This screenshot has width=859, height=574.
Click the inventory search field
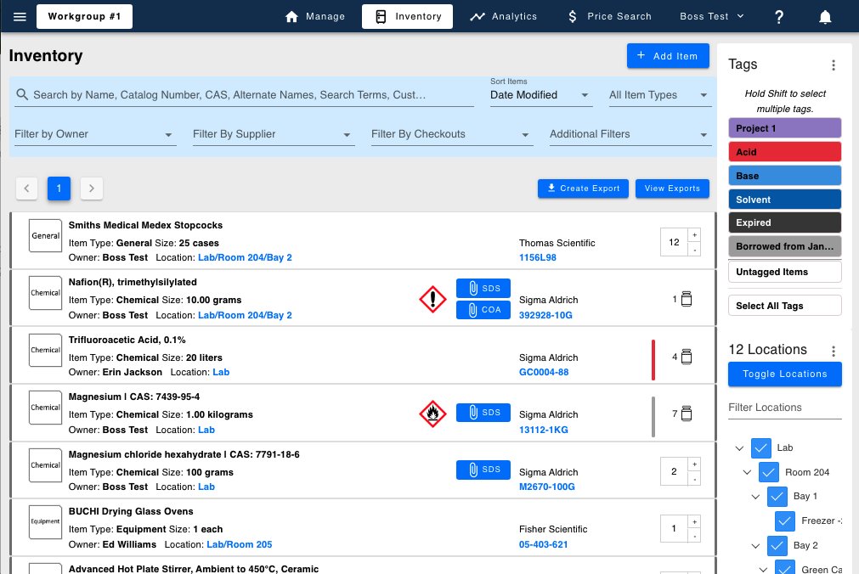click(x=245, y=95)
